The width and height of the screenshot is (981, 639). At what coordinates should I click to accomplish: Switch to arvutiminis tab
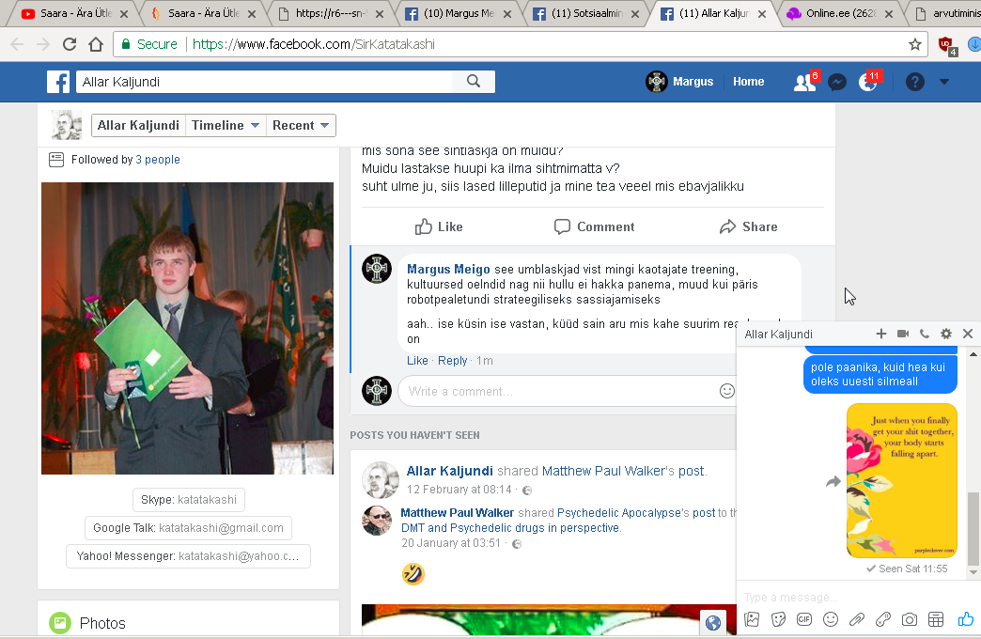944,13
